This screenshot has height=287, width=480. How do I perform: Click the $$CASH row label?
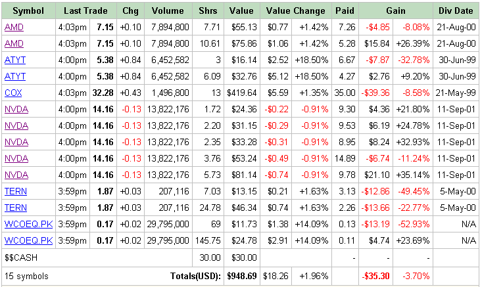click(x=21, y=257)
